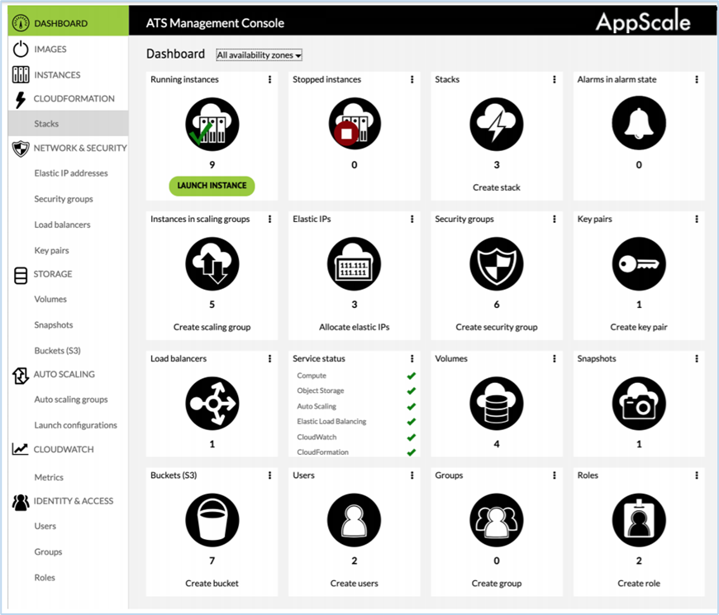The height and width of the screenshot is (615, 719).
Task: Open Auto scaling groups in sidebar
Action: 71,400
